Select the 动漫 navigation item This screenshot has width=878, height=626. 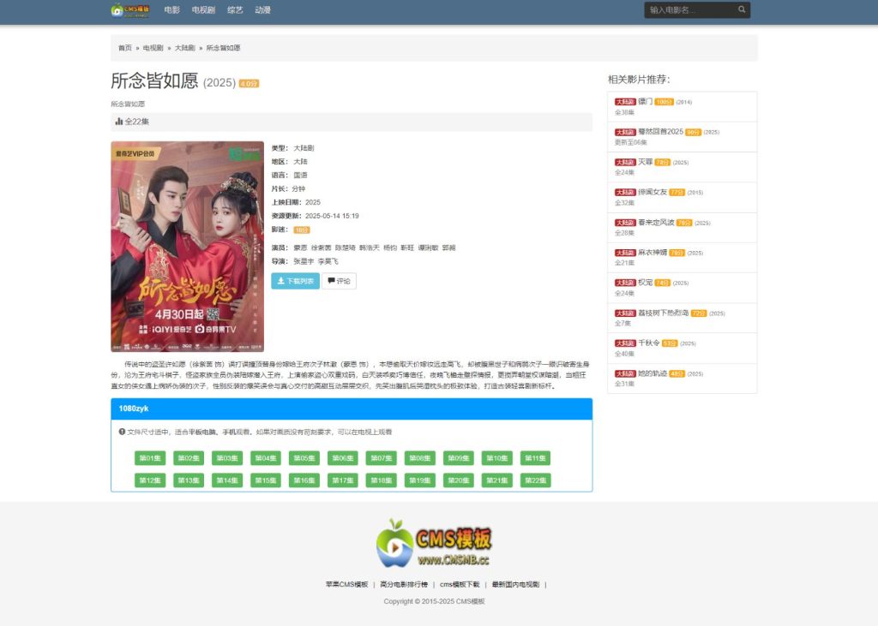(262, 10)
